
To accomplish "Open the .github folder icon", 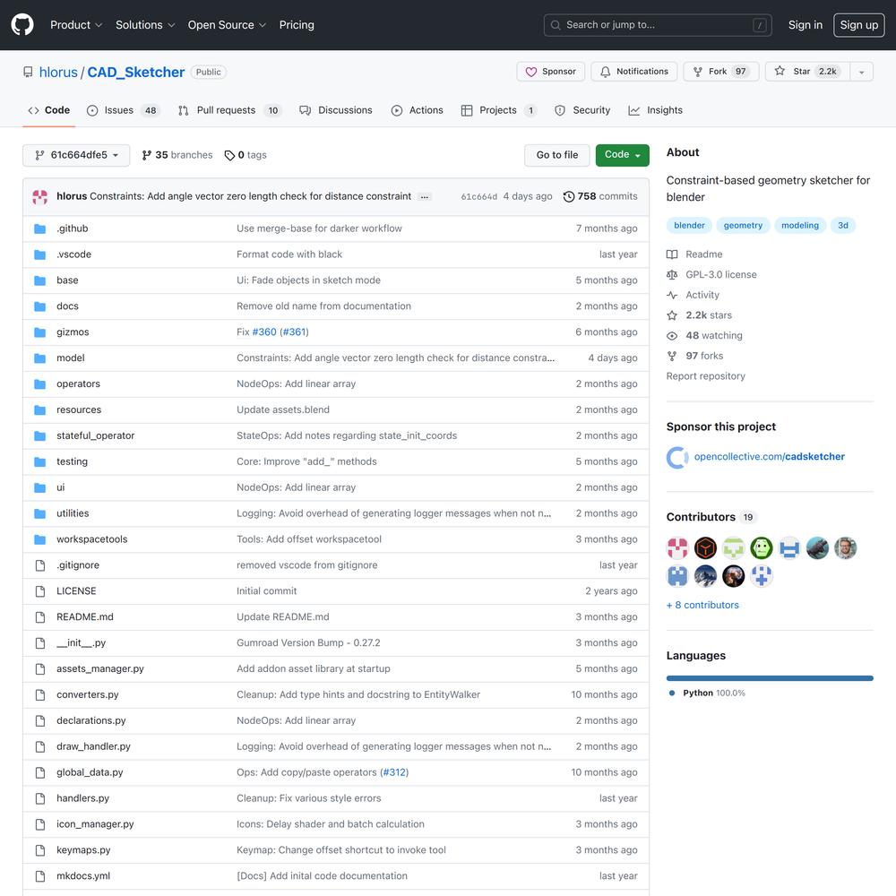I will (40, 228).
